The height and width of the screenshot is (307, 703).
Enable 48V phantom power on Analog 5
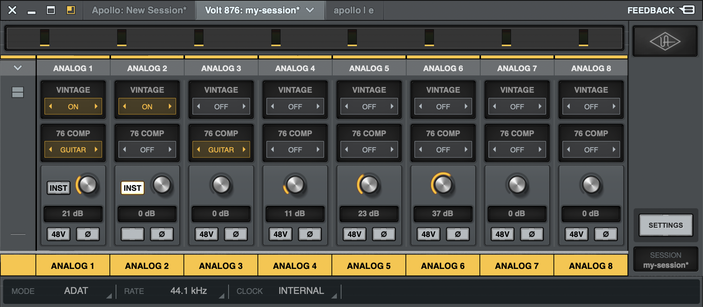(x=355, y=234)
